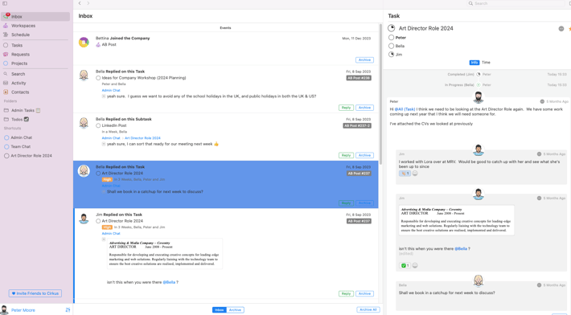This screenshot has height=315, width=571.
Task: Click Invite Friends to Cirkus button
Action: (35, 293)
